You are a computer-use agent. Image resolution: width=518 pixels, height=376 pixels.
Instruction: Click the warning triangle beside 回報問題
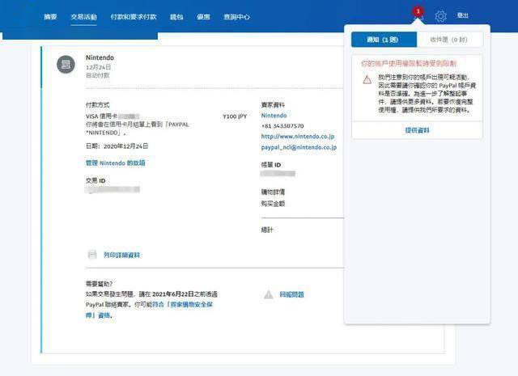click(269, 294)
